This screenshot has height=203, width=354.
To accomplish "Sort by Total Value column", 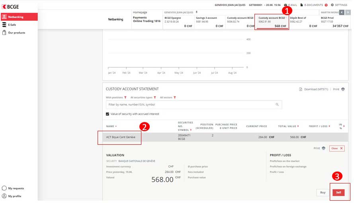I will [288, 126].
